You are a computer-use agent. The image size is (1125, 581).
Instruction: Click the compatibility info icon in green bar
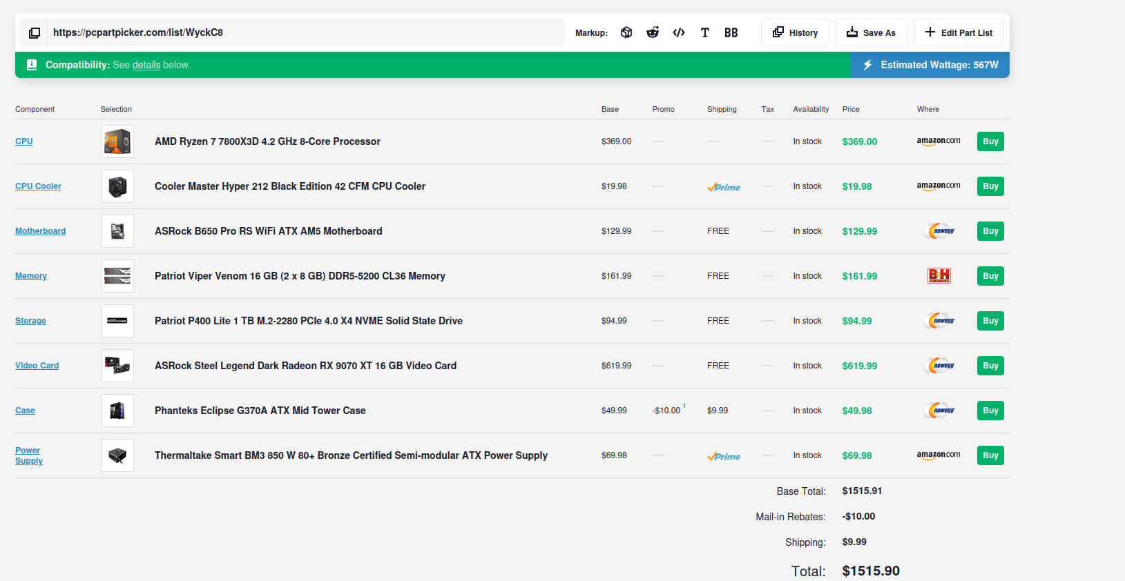click(32, 65)
